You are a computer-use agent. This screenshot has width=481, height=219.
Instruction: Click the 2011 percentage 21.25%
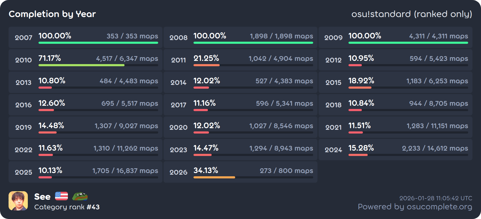click(206, 58)
